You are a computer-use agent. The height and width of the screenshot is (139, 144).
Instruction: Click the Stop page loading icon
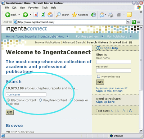36,15
